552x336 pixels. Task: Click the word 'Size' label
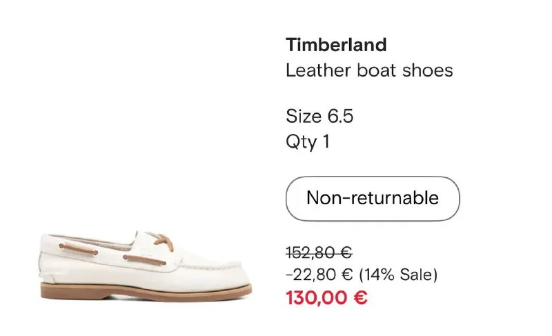(x=304, y=116)
